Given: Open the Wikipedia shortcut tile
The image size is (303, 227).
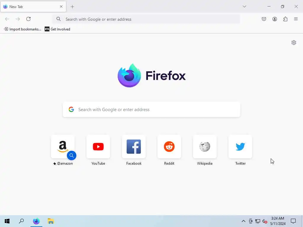Looking at the screenshot, I should click(x=205, y=147).
